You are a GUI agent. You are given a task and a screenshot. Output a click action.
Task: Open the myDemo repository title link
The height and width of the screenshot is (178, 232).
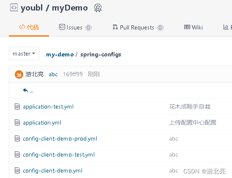[70, 8]
